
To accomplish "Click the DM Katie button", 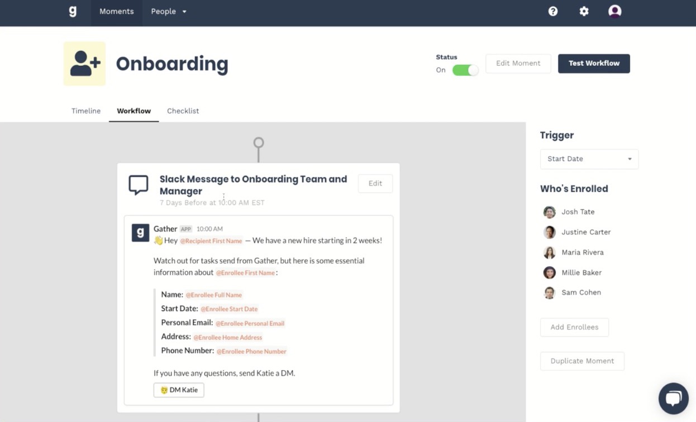I will [x=179, y=390].
